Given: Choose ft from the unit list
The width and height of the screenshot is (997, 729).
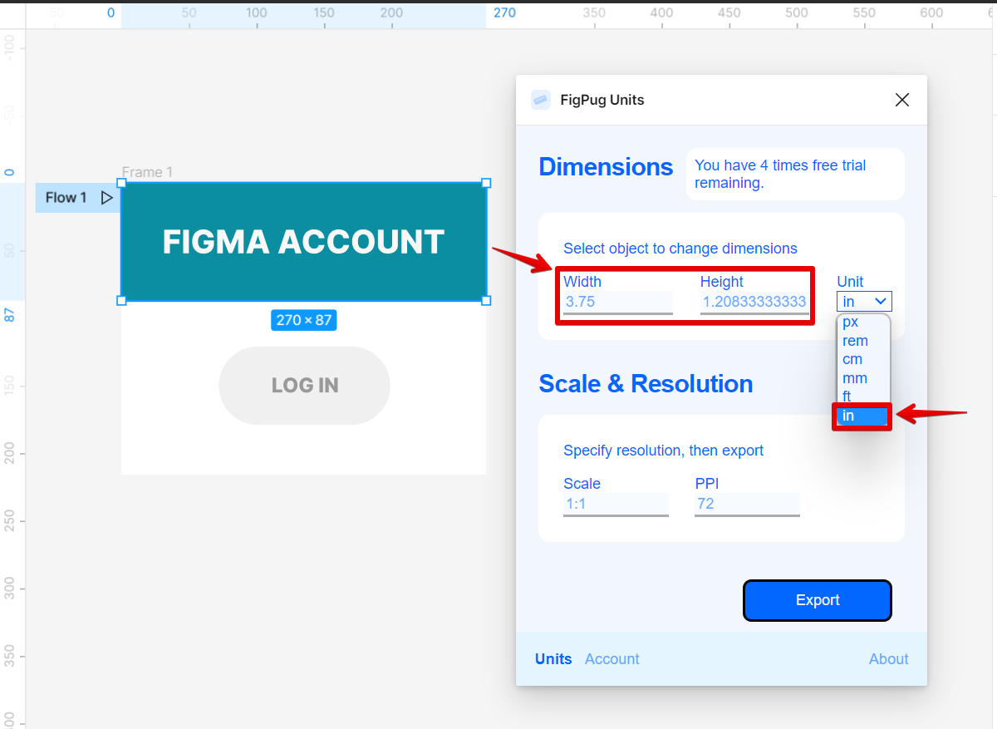Looking at the screenshot, I should pos(847,397).
